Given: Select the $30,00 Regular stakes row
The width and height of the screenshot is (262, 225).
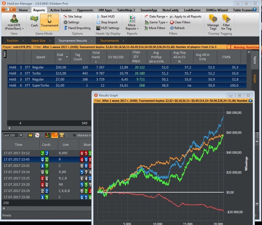Looking at the screenshot, I should 127,67.
